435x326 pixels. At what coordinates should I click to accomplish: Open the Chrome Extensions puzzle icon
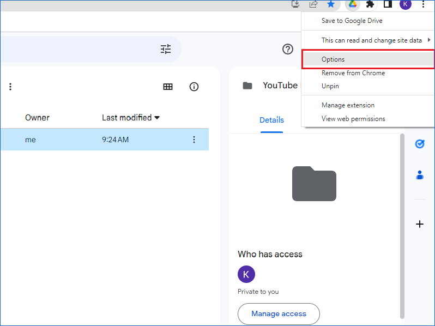pyautogui.click(x=370, y=4)
